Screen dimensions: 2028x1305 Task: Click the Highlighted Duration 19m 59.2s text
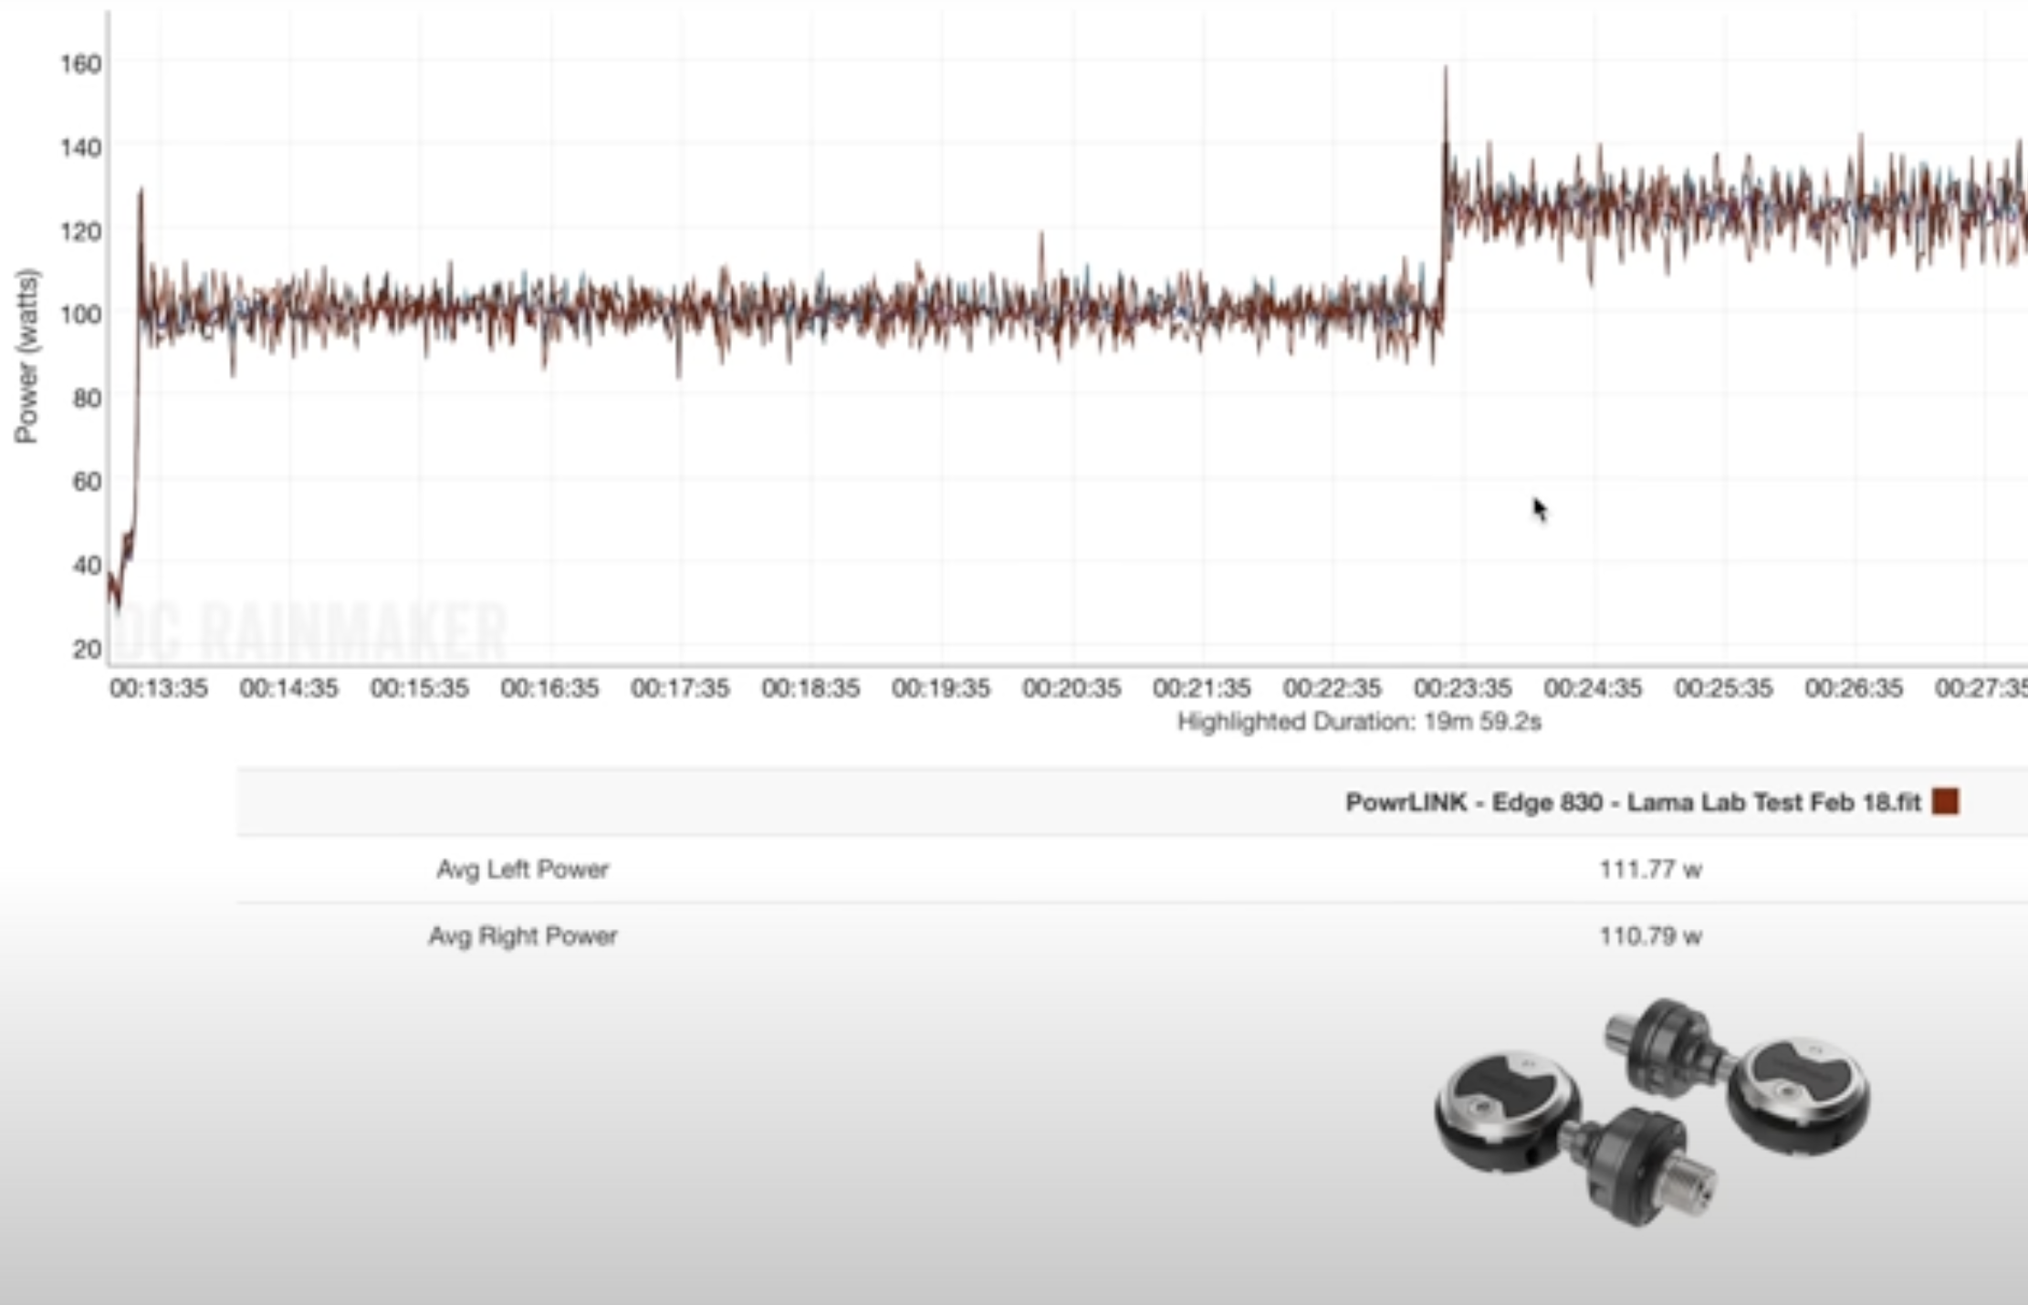tap(1358, 722)
